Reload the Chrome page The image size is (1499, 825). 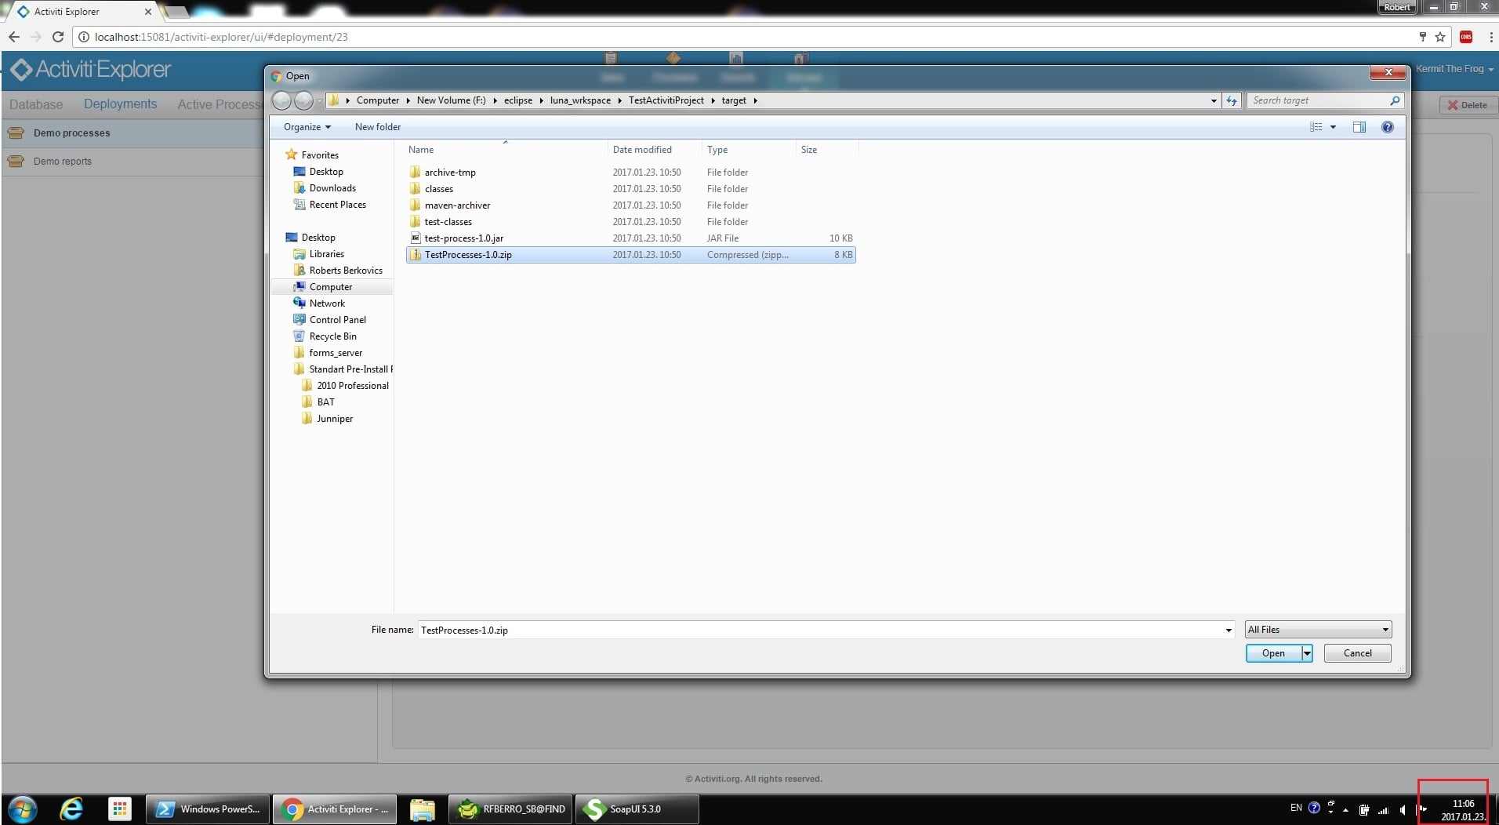pyautogui.click(x=58, y=37)
